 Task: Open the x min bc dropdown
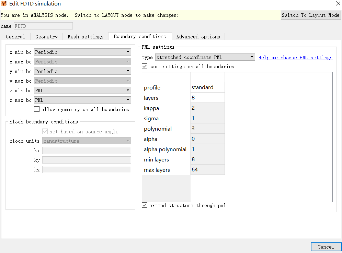point(82,52)
